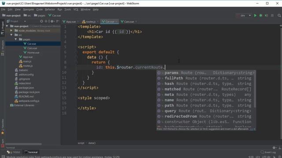The width and height of the screenshot is (282, 158).
Task: Start debugging with the green bug icon
Action: point(260,16)
